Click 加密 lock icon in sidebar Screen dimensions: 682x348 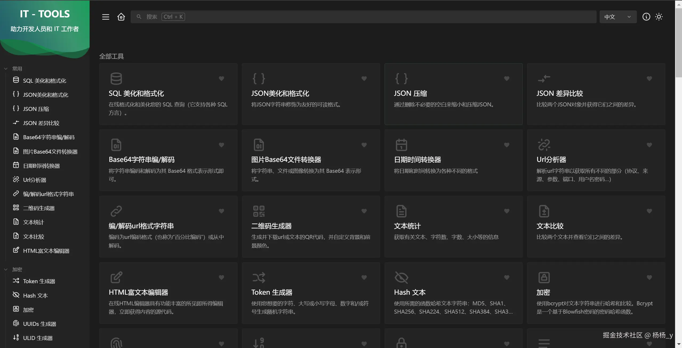pyautogui.click(x=16, y=309)
